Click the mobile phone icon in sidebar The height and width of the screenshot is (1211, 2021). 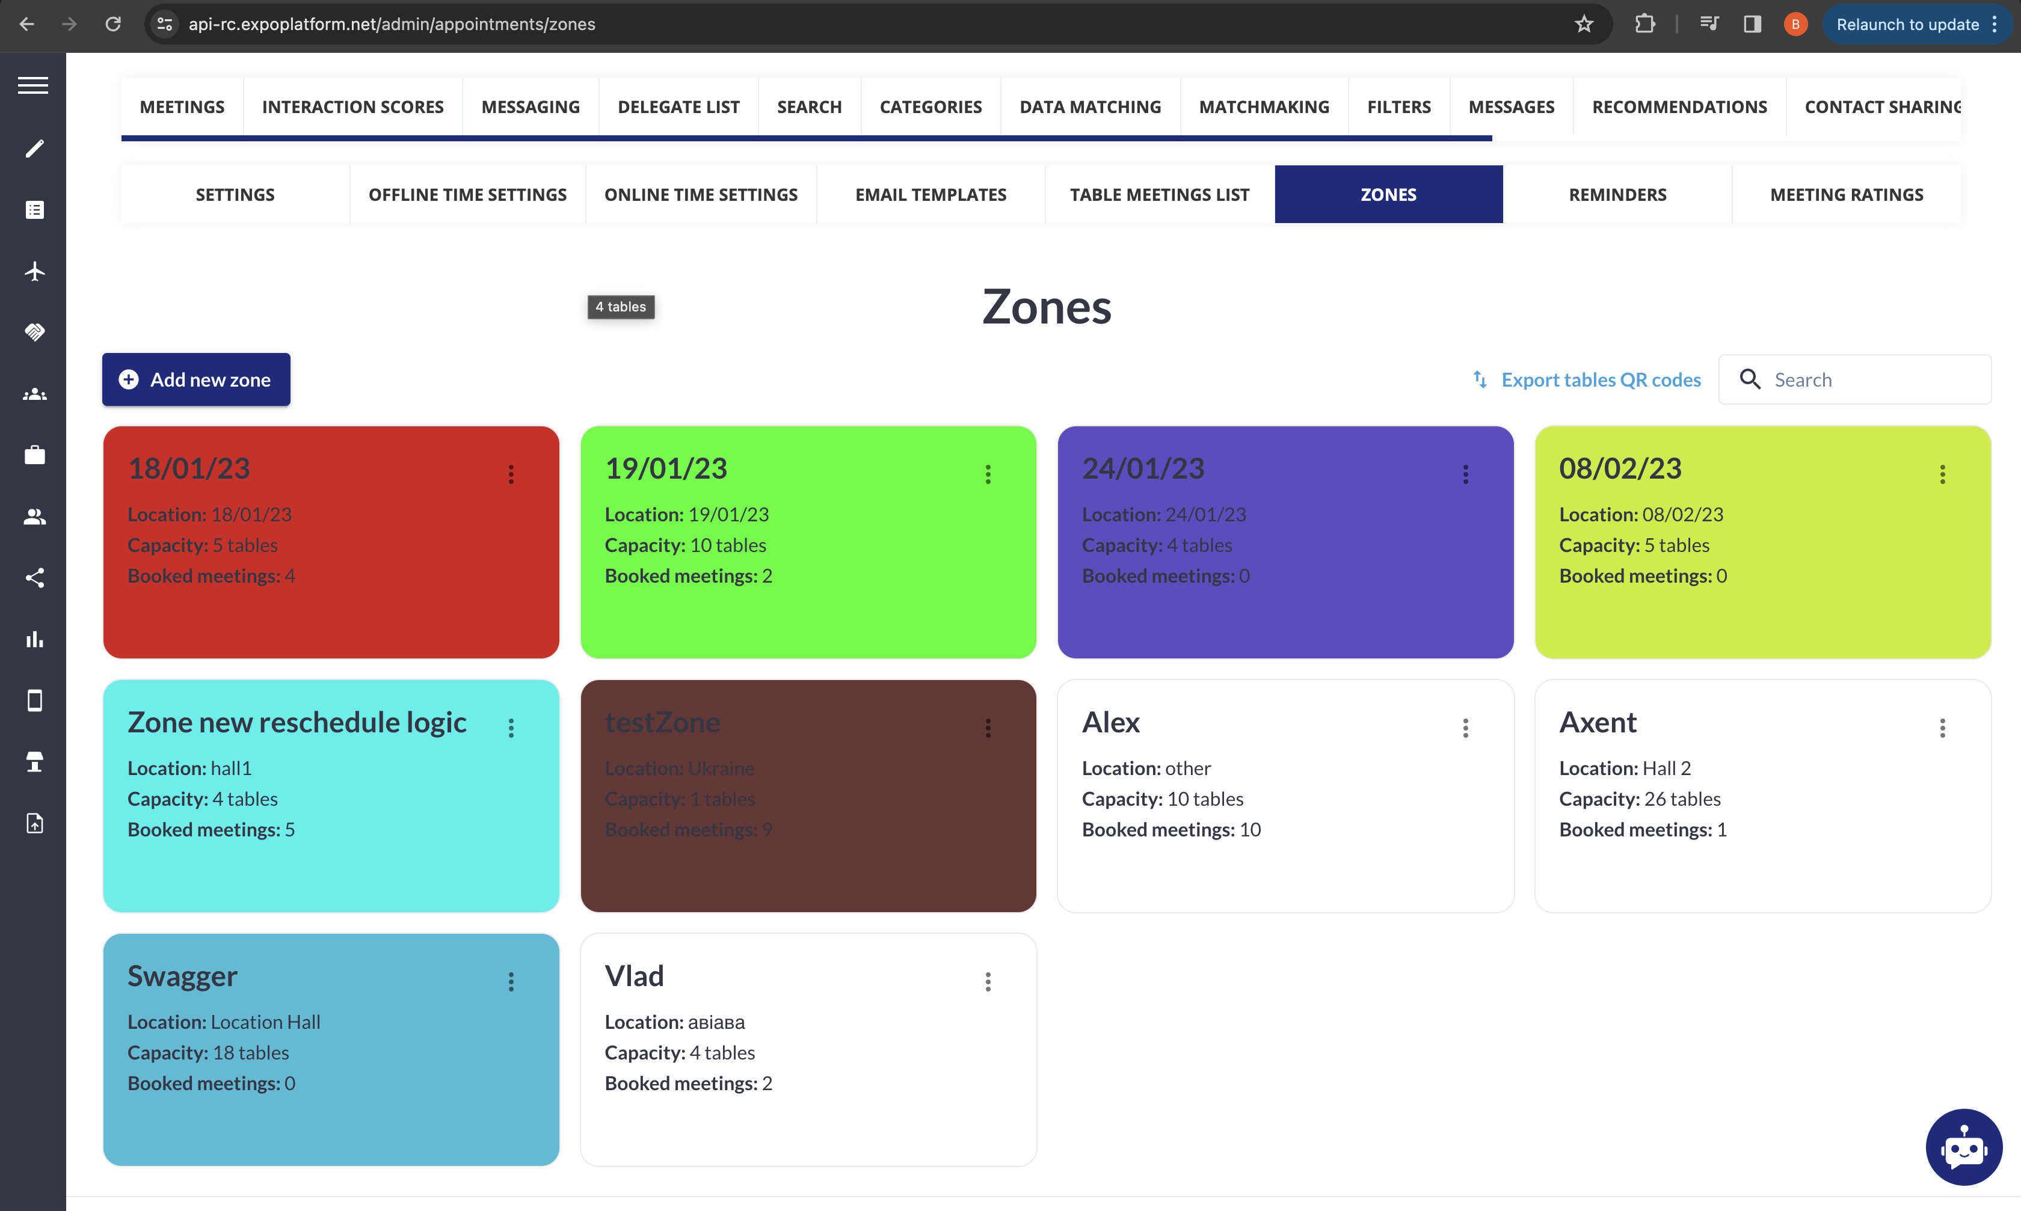pos(34,700)
